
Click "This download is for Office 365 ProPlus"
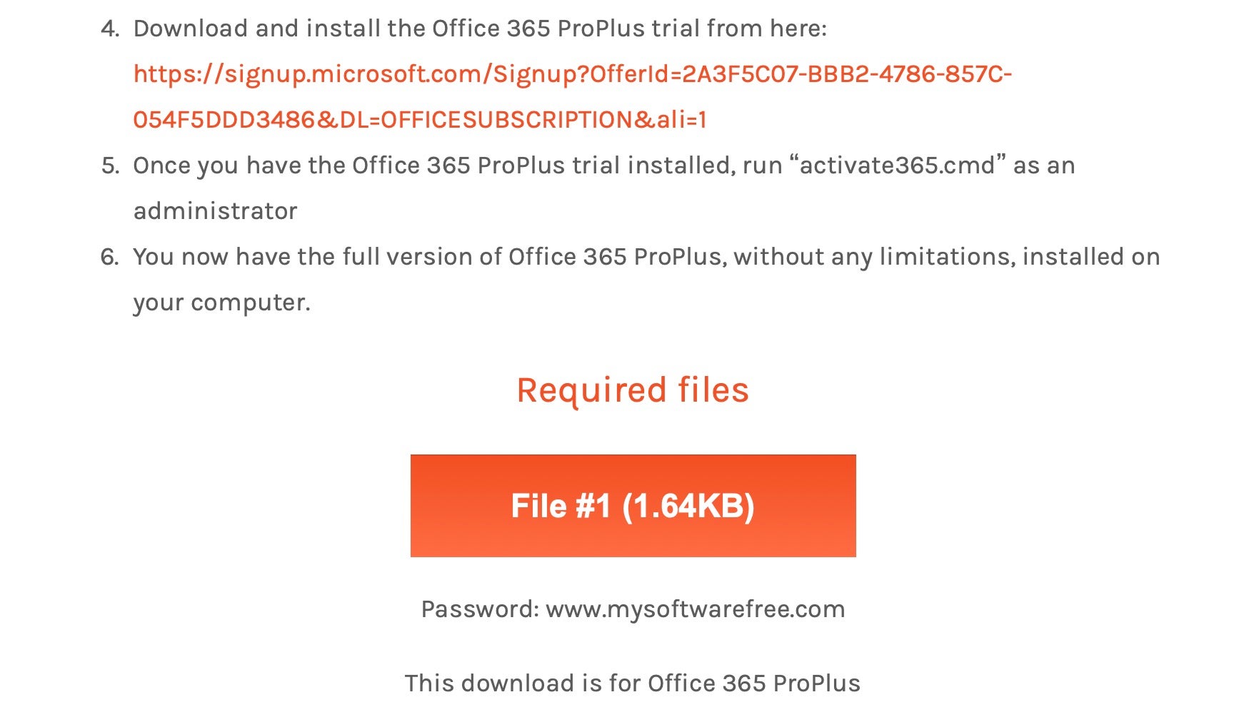(633, 683)
